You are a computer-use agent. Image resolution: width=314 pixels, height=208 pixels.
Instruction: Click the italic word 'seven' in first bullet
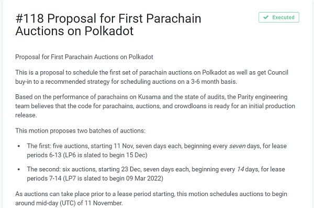[237, 146]
